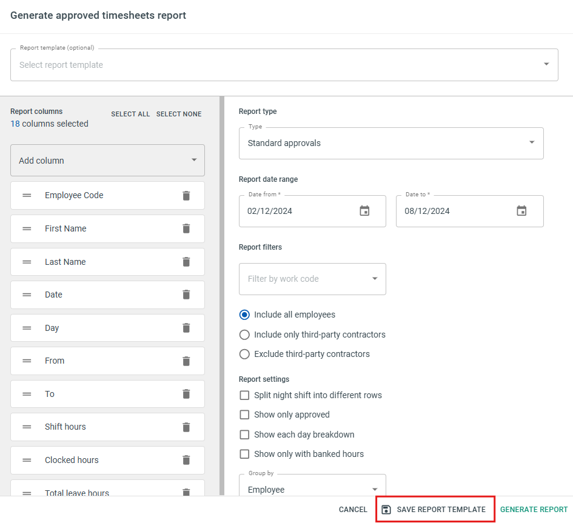573x523 pixels.
Task: Click SELECT ALL columns
Action: click(x=130, y=114)
